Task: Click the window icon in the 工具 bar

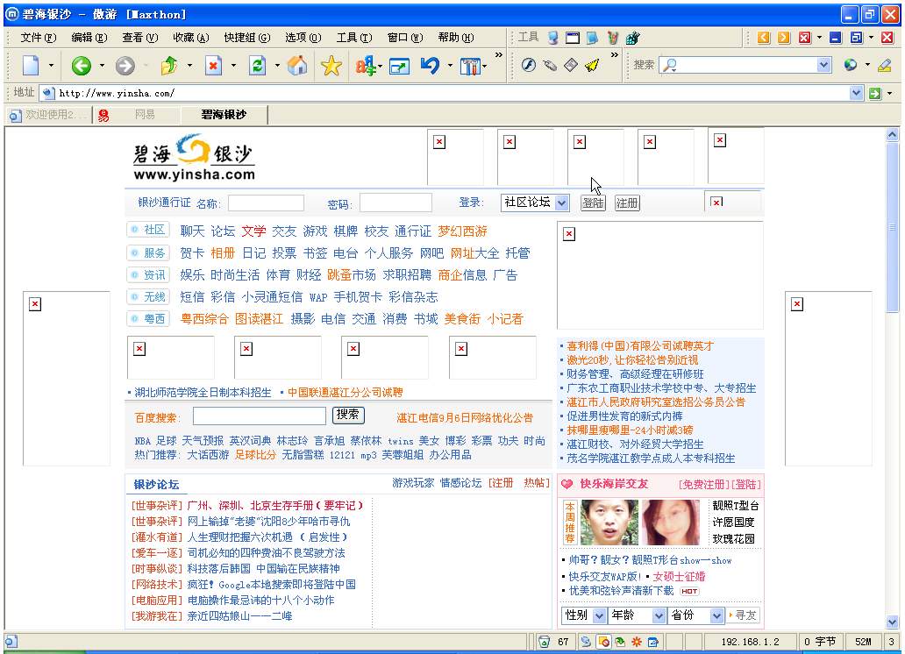Action: pos(573,38)
